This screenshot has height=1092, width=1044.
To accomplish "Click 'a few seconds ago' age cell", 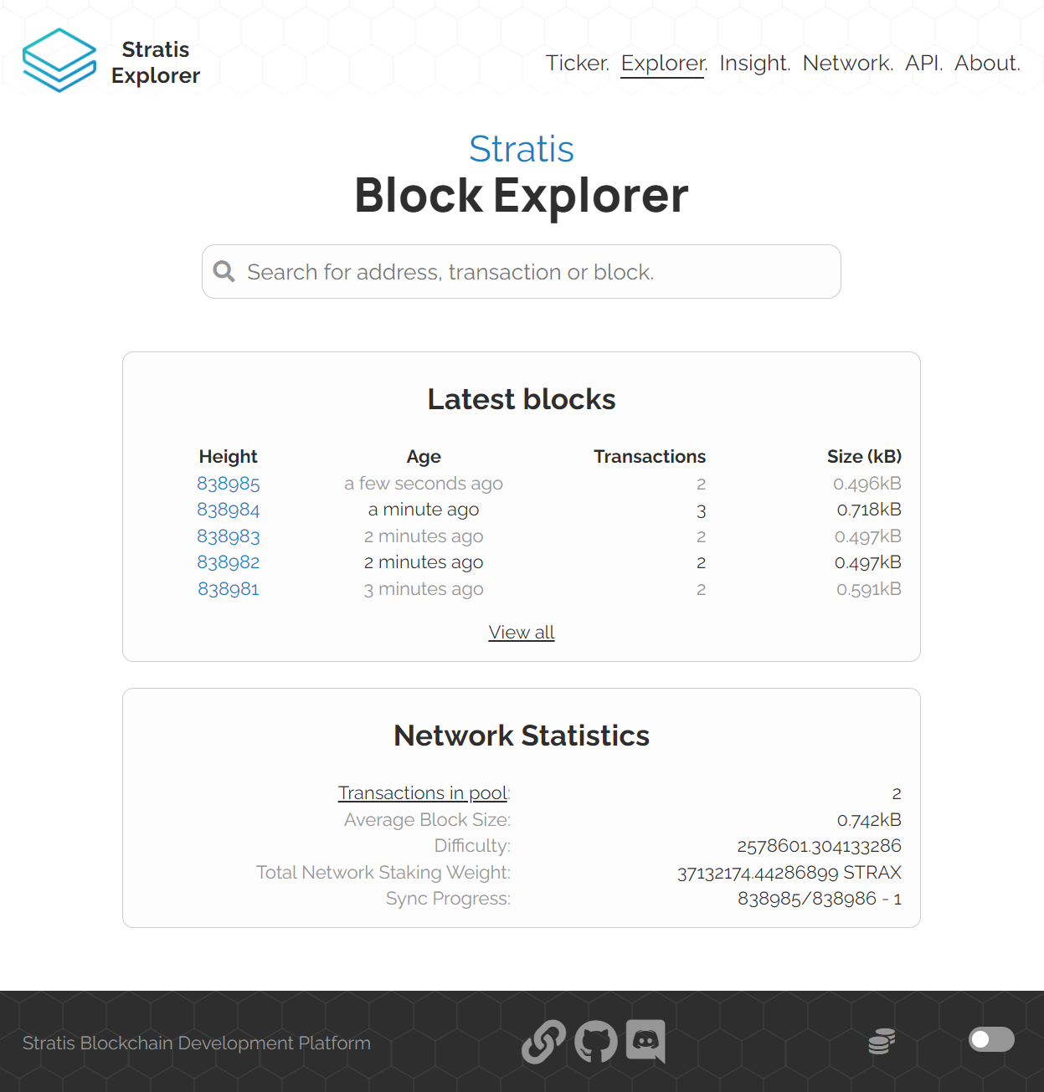I will tap(424, 484).
